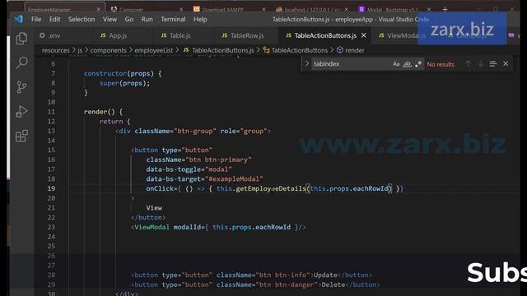This screenshot has width=527, height=296.
Task: Click data-bs-toggle attribute on line 17
Action: pos(173,169)
